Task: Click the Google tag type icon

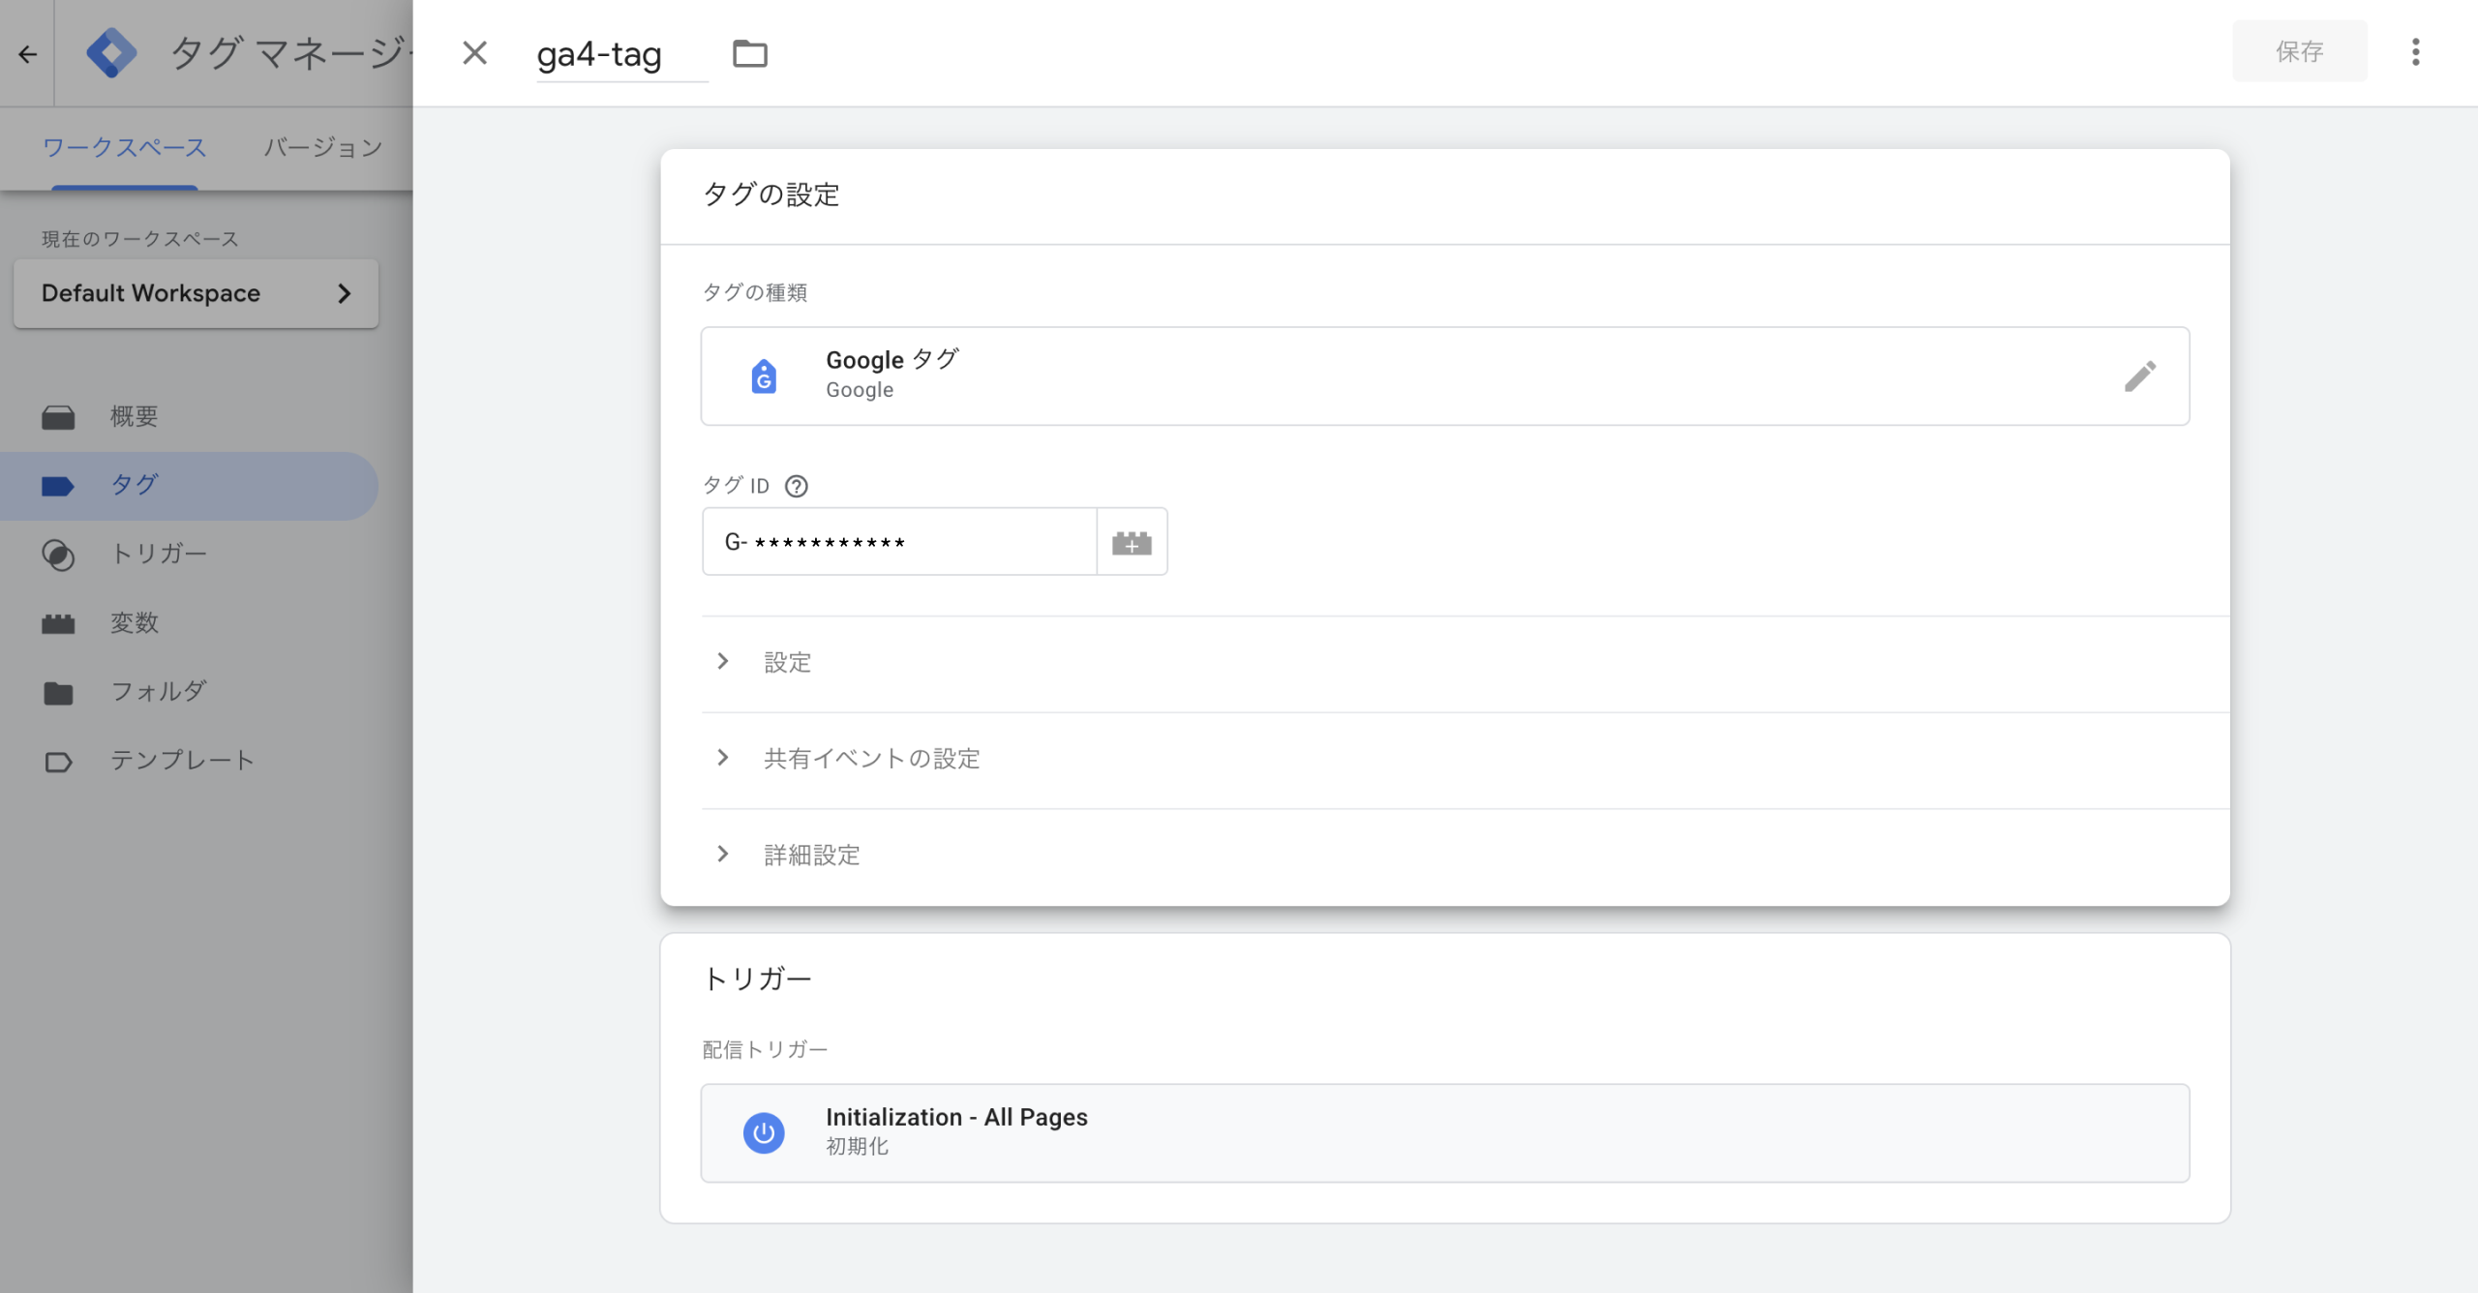Action: pyautogui.click(x=764, y=376)
